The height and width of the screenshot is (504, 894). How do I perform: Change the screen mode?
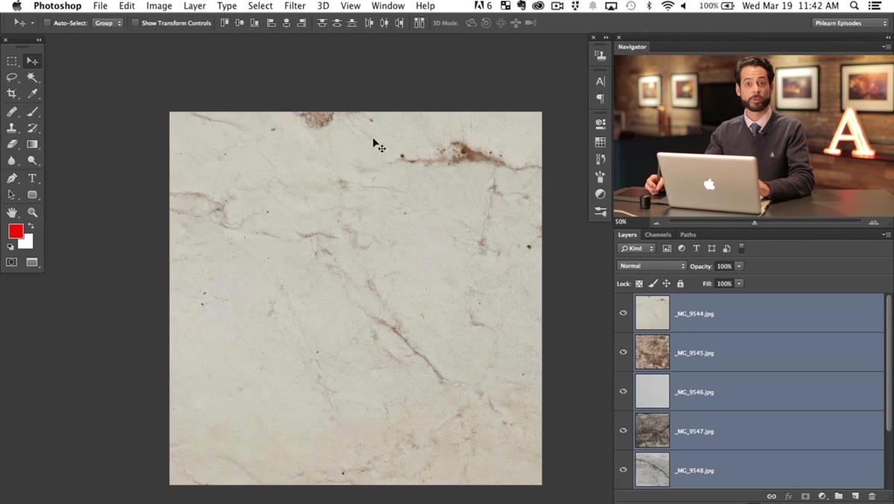pos(32,262)
